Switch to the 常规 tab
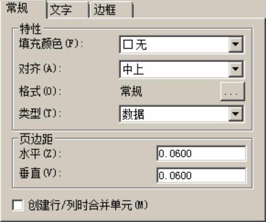 [x=23, y=9]
